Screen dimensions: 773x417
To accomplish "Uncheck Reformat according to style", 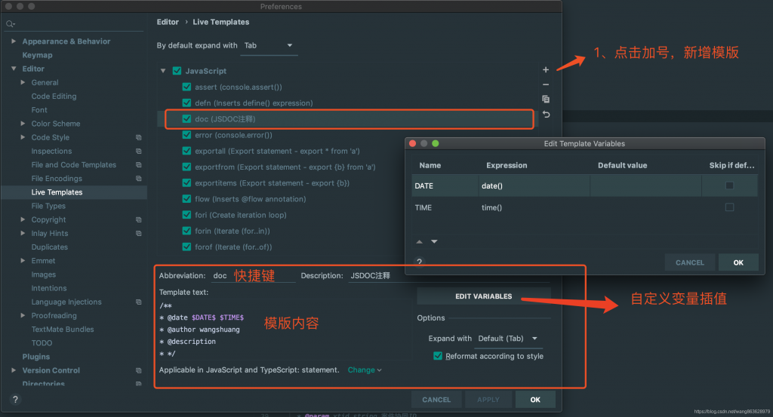I will [x=438, y=356].
